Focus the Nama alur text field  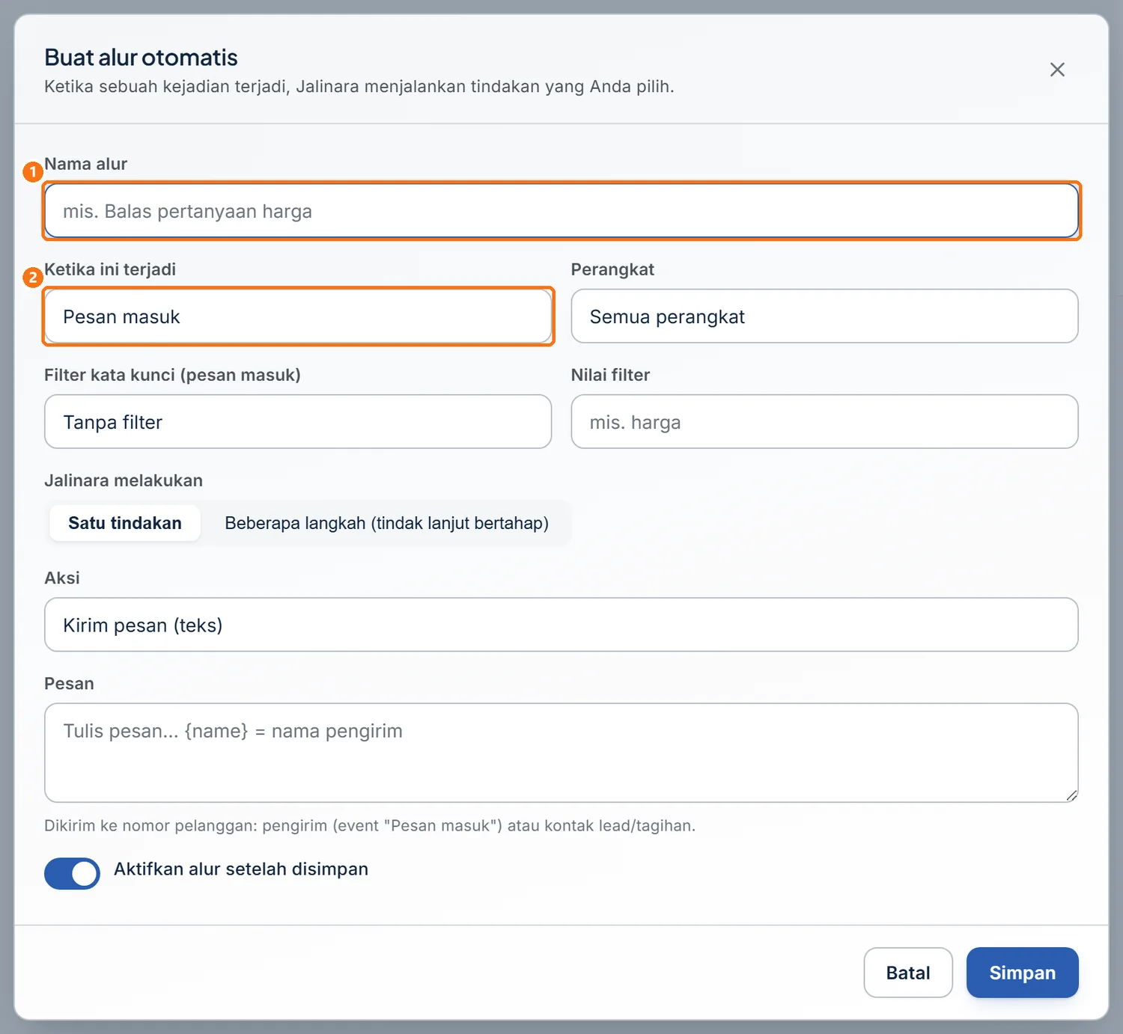click(x=561, y=211)
